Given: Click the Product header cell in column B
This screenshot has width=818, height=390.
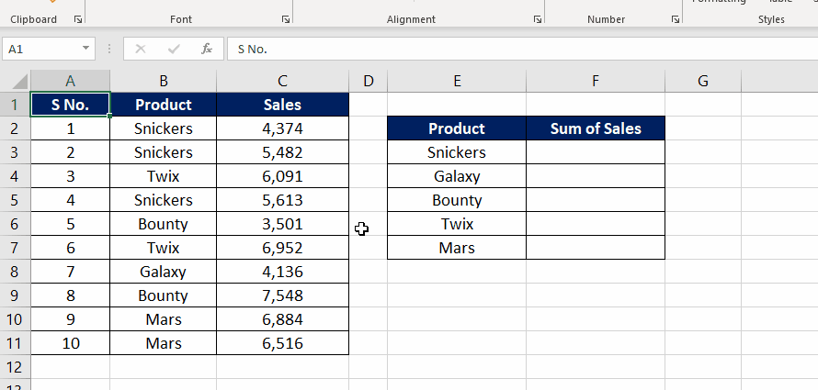Looking at the screenshot, I should (164, 105).
